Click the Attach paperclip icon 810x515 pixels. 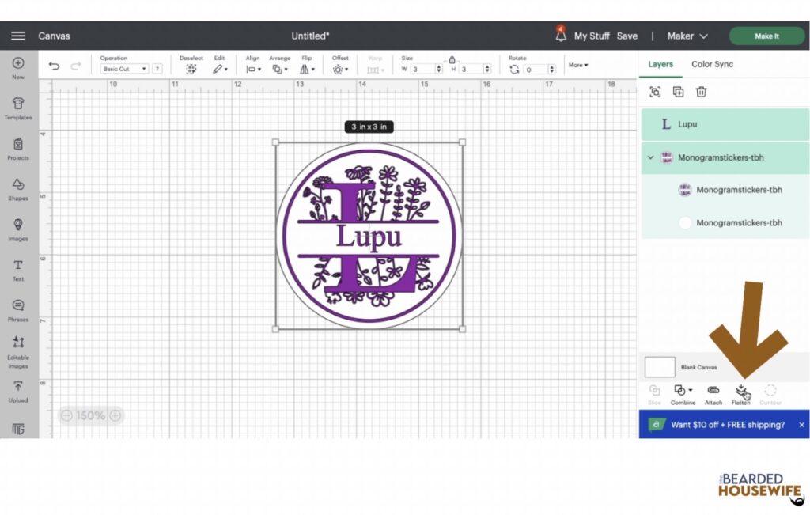[x=713, y=391]
